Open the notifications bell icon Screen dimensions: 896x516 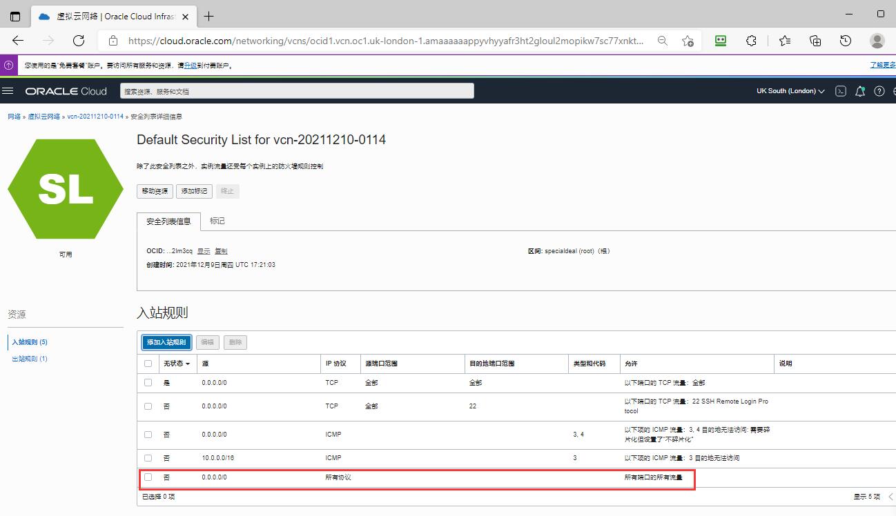pos(860,91)
